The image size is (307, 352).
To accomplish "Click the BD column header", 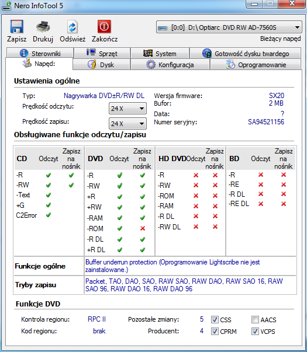I will [x=234, y=159].
